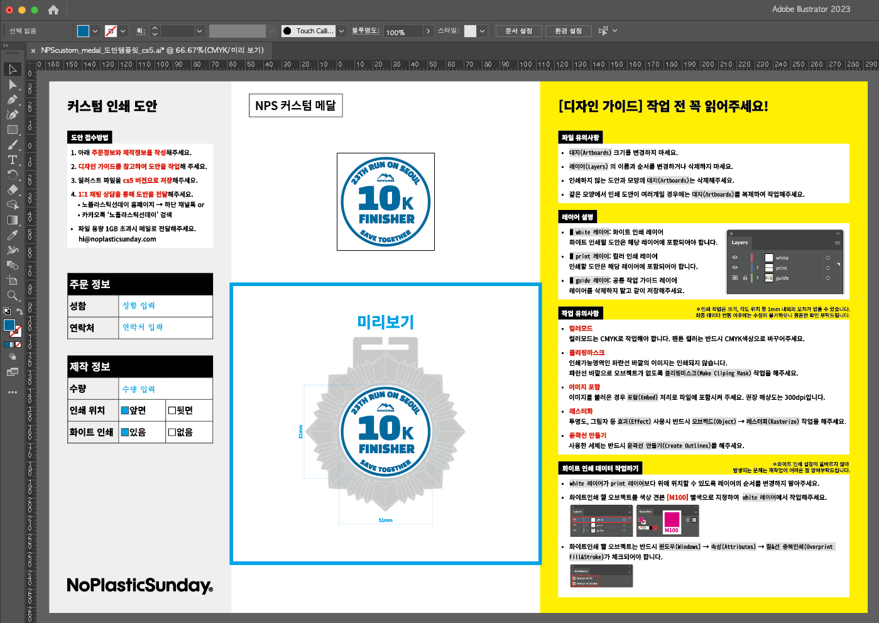Reset to default fill and stroke

pyautogui.click(x=6, y=311)
